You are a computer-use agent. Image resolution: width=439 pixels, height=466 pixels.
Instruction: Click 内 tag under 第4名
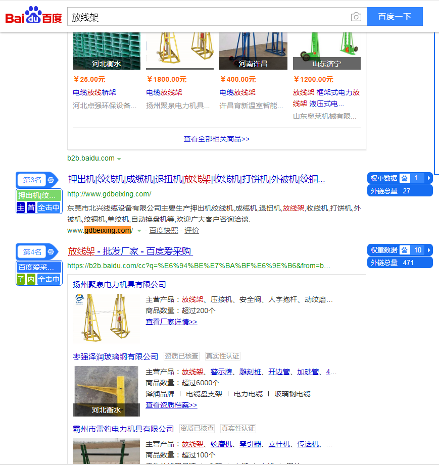pos(31,279)
